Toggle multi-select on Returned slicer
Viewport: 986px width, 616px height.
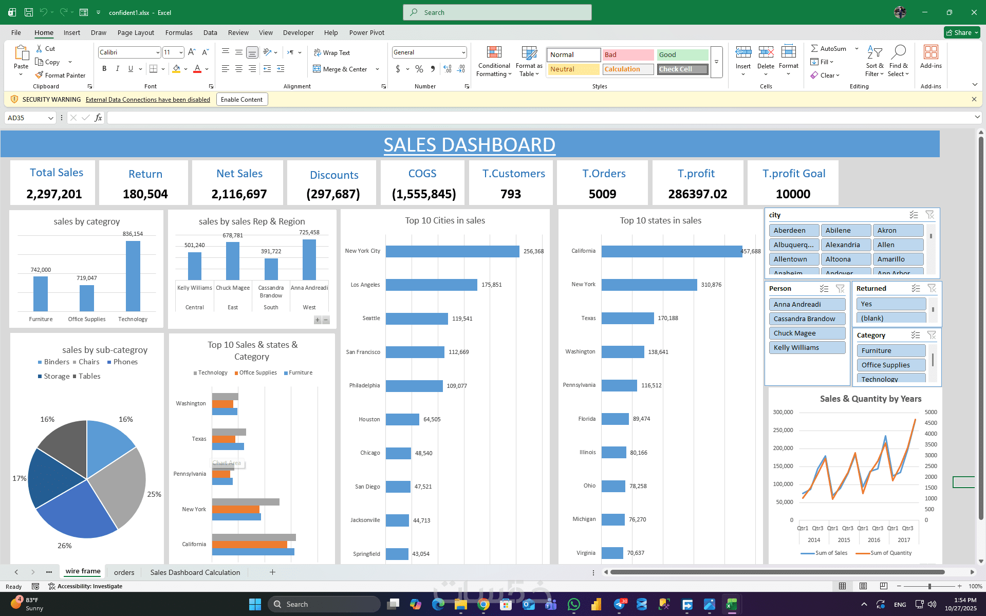click(x=916, y=289)
